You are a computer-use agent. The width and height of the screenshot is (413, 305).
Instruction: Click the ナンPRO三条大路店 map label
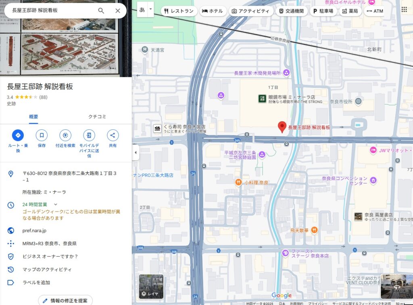point(153,175)
